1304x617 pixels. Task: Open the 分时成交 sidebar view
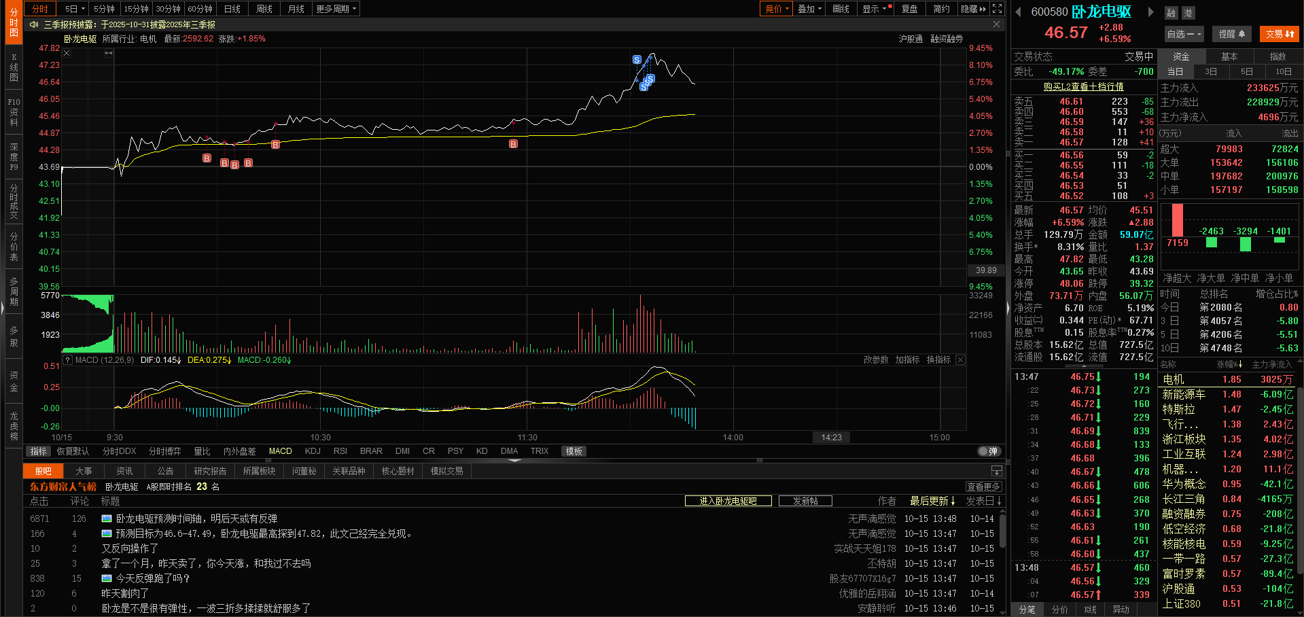coord(14,201)
